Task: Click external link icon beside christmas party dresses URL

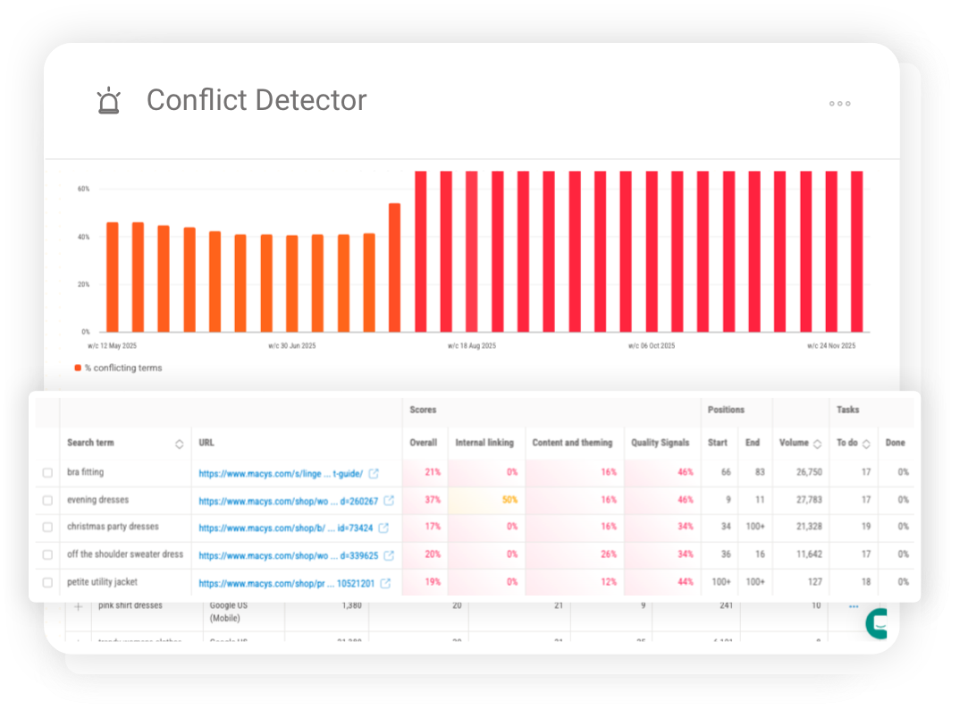Action: tap(384, 528)
